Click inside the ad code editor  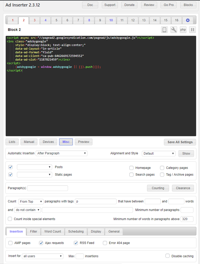101,86
